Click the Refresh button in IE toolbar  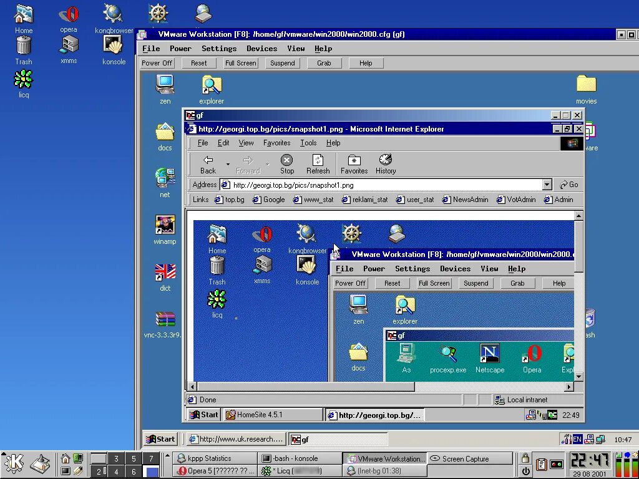pos(318,164)
